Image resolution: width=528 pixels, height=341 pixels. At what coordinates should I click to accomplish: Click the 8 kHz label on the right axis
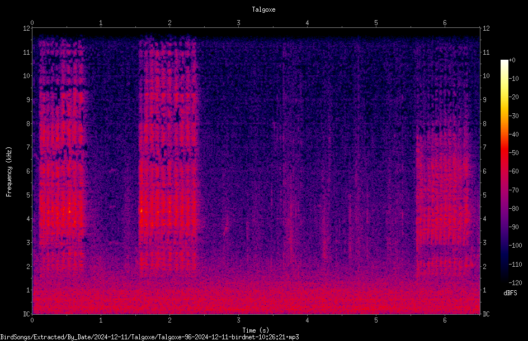click(x=484, y=124)
